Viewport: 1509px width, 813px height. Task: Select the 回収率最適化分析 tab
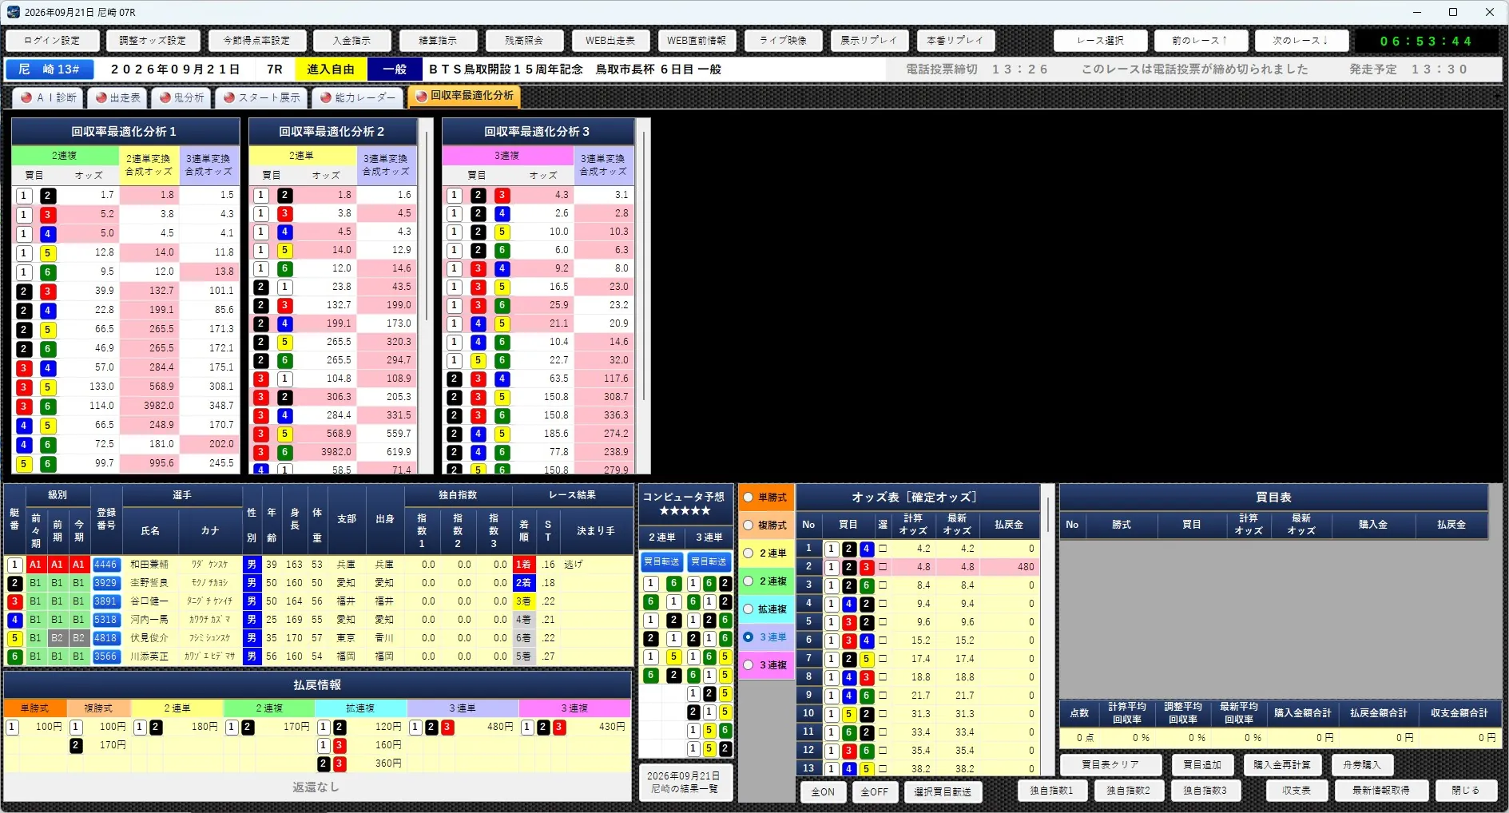click(x=464, y=96)
